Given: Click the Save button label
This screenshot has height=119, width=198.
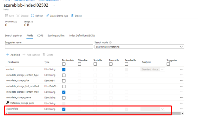Looking at the screenshot, I should (x=11, y=16).
